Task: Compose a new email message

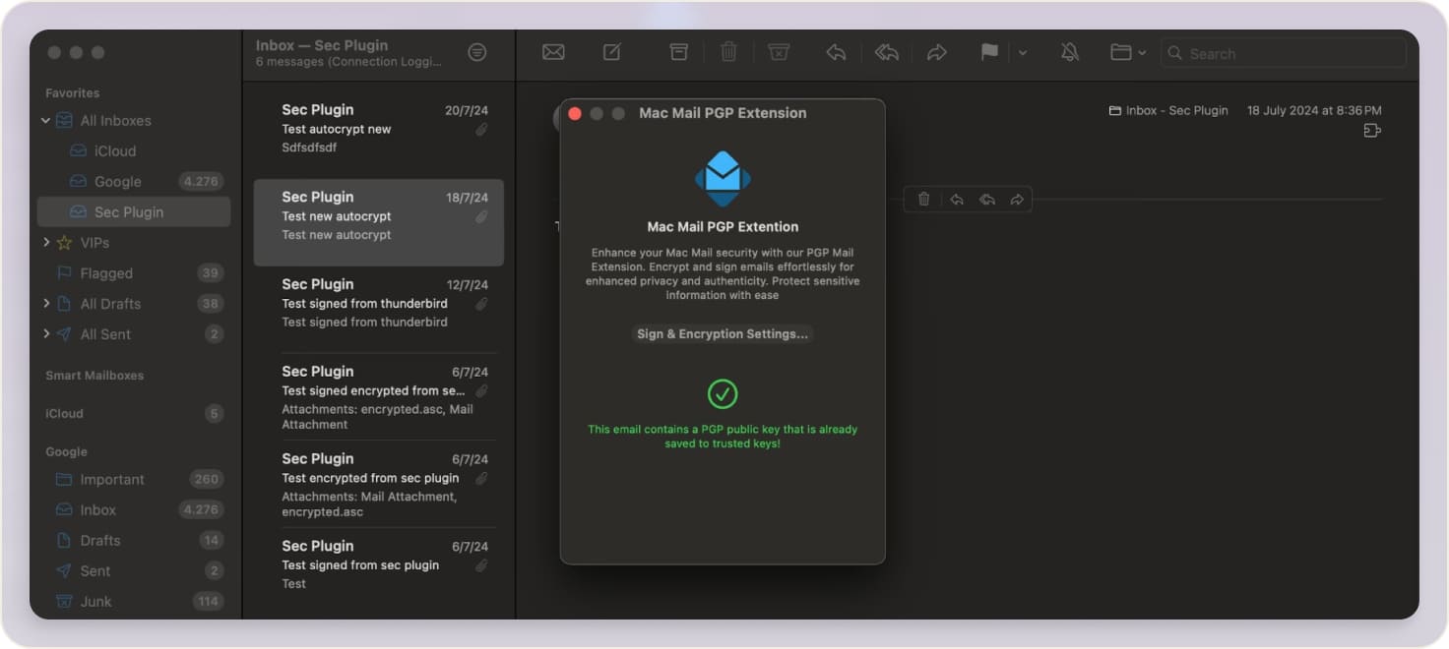Action: tap(611, 52)
